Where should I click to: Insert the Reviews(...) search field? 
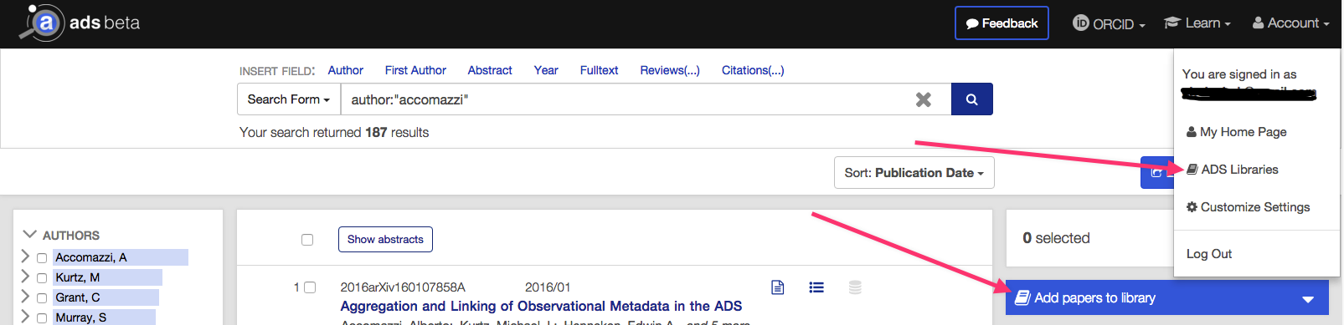(670, 70)
